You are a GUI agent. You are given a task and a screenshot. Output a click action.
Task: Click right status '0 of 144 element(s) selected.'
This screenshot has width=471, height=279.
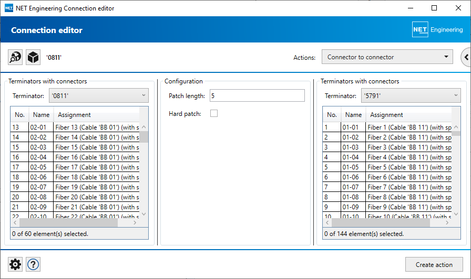coord(364,234)
